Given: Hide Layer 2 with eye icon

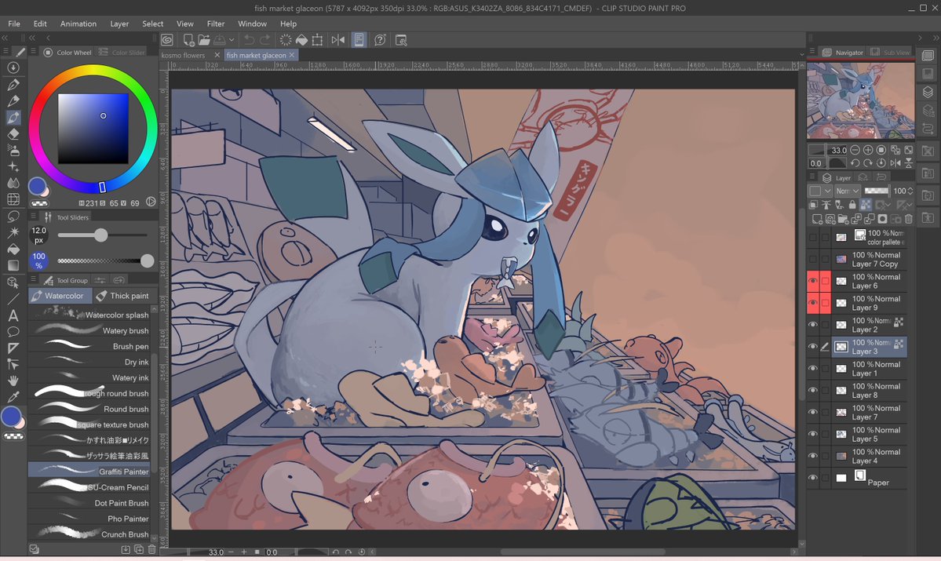Looking at the screenshot, I should [813, 325].
